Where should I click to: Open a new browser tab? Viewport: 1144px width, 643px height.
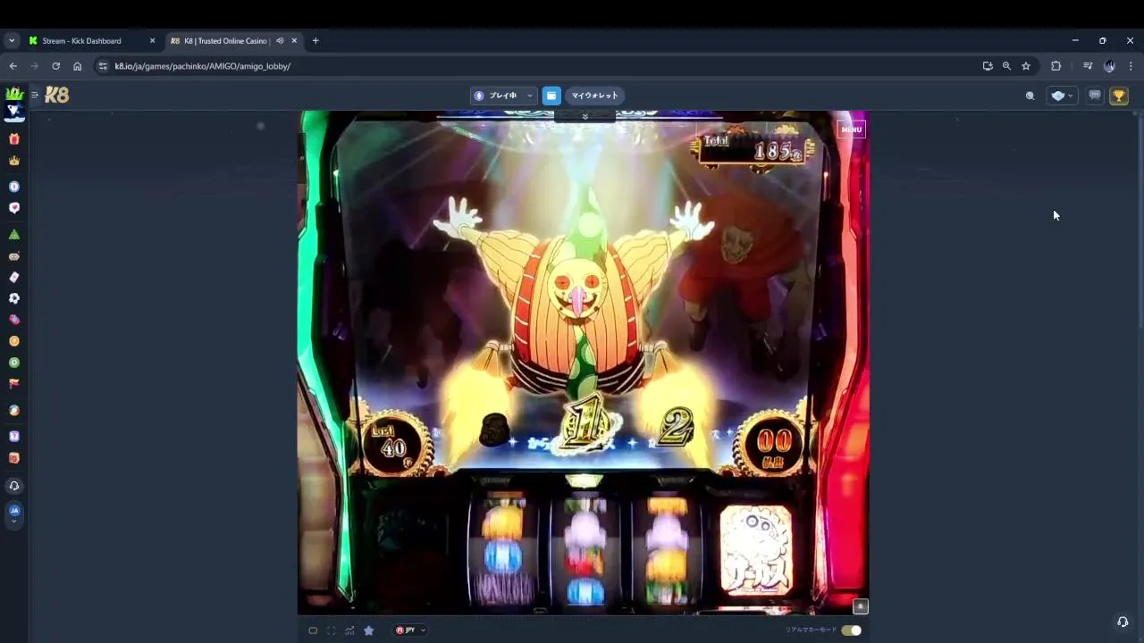click(315, 40)
